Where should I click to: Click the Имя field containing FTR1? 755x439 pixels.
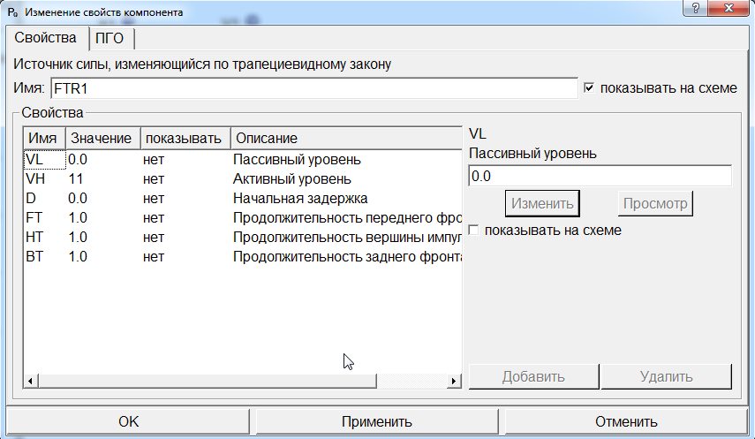click(x=313, y=88)
